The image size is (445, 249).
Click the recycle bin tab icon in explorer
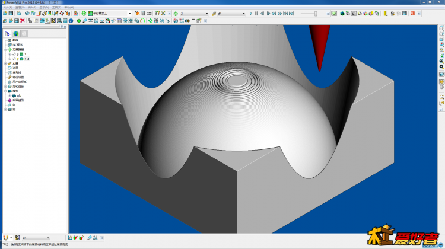24,33
